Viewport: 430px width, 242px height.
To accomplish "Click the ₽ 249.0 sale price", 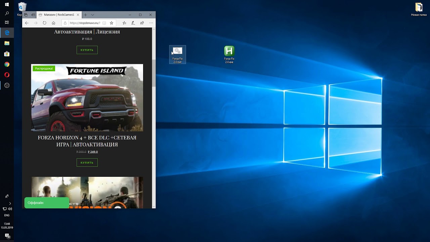I will pyautogui.click(x=93, y=152).
